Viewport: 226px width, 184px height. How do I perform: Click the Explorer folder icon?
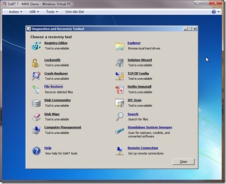tap(120, 46)
